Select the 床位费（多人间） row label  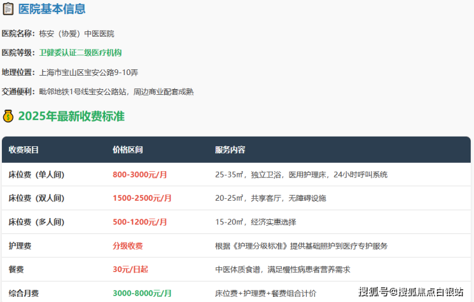(x=36, y=222)
